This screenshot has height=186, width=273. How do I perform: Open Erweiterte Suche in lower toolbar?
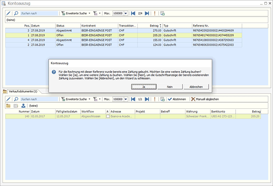click(x=74, y=99)
